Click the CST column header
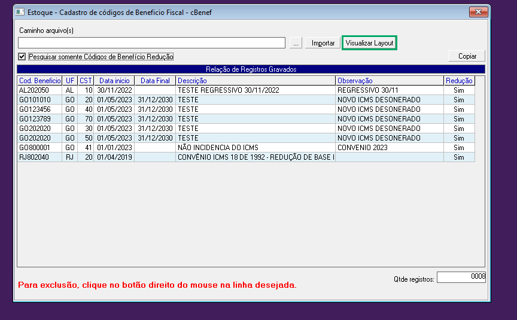 click(x=86, y=81)
